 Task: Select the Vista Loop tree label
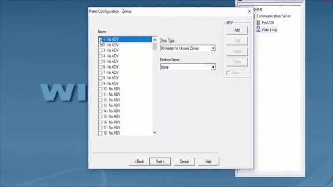[x=270, y=30]
